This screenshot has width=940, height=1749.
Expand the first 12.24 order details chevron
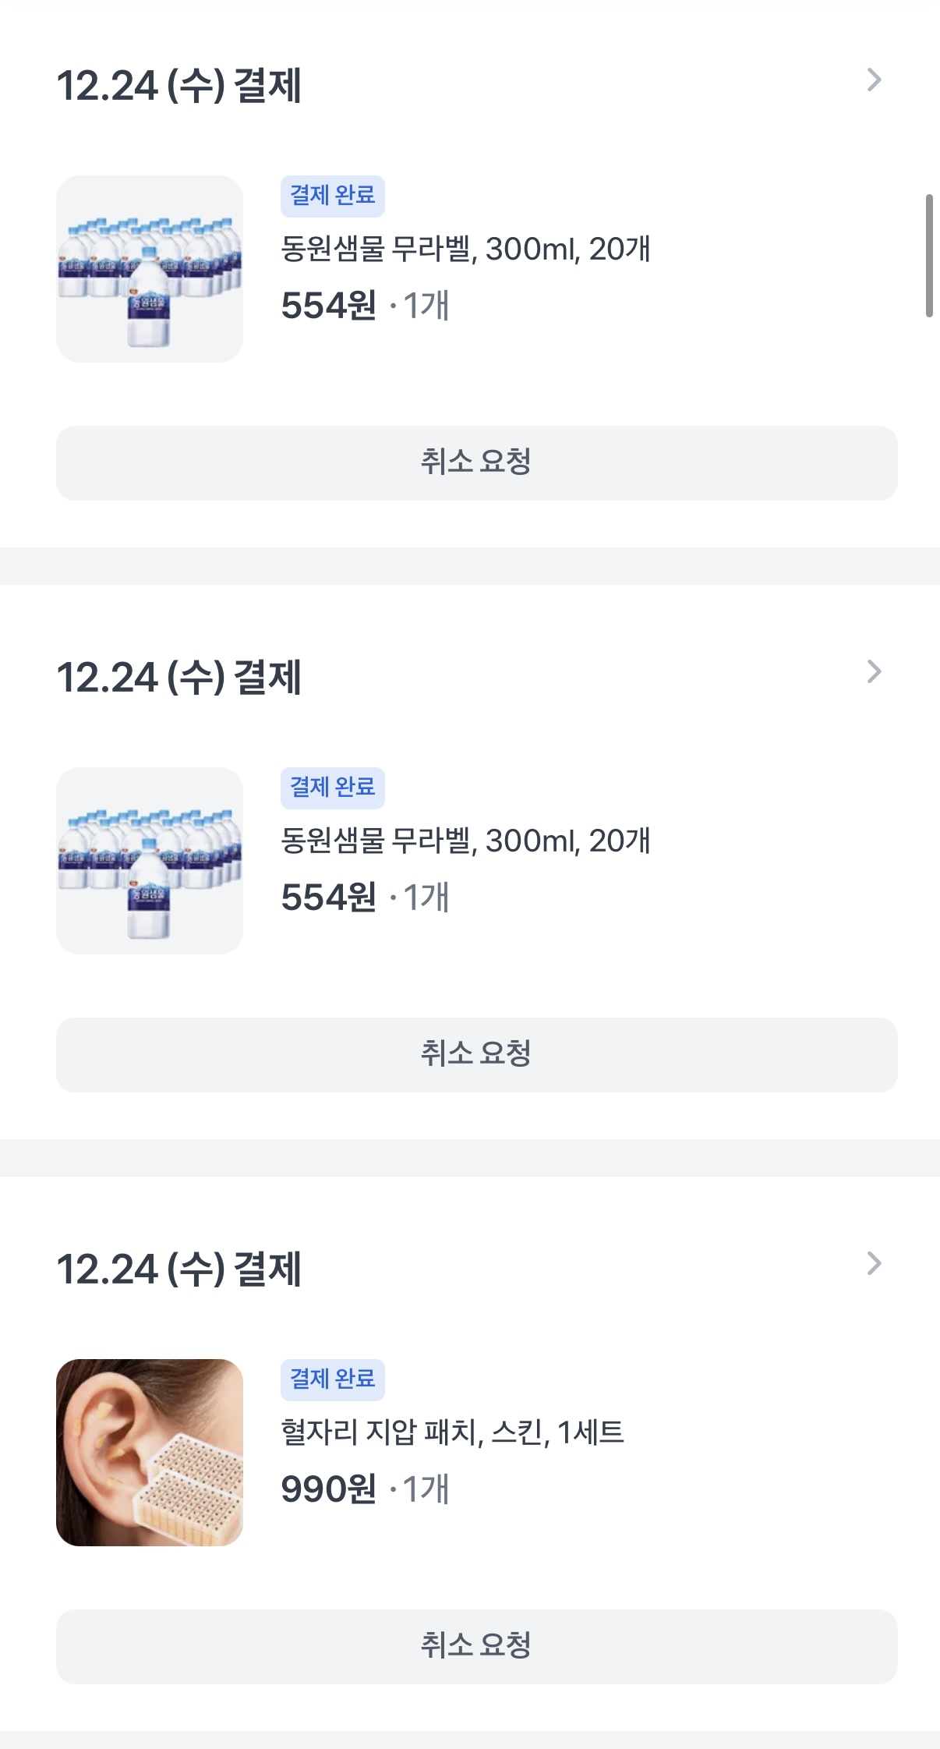[874, 80]
